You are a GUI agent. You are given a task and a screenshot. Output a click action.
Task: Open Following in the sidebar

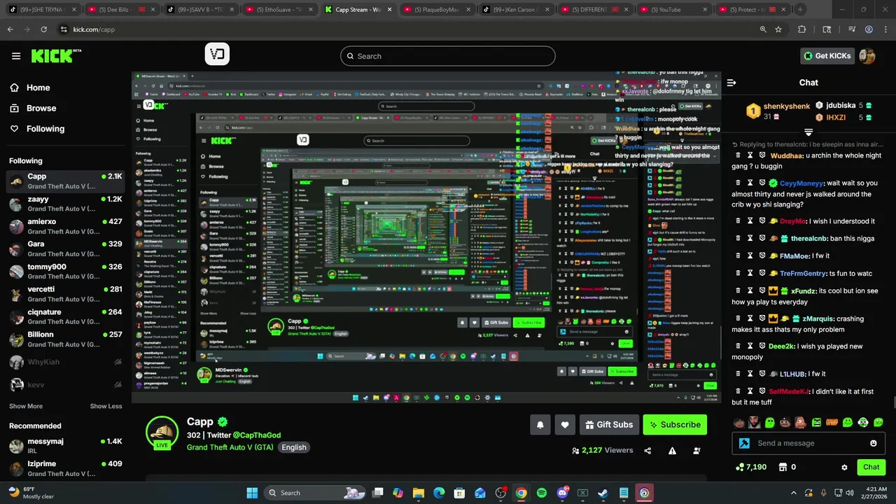pos(45,129)
